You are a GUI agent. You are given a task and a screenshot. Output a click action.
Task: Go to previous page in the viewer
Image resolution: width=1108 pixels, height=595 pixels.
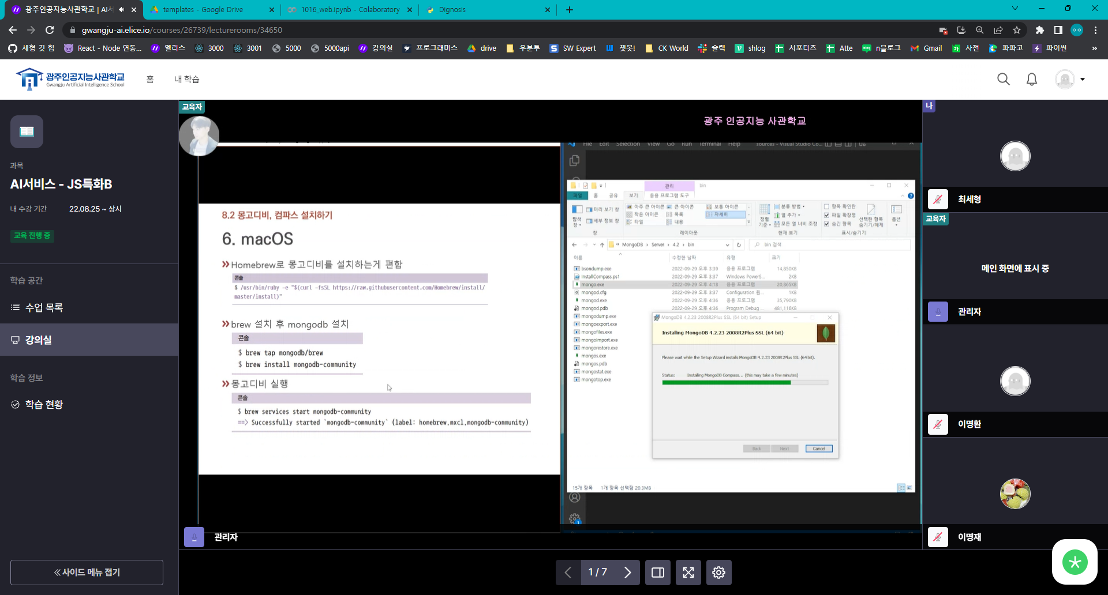tap(568, 573)
